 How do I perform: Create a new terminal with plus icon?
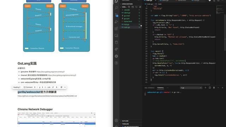point(206,87)
